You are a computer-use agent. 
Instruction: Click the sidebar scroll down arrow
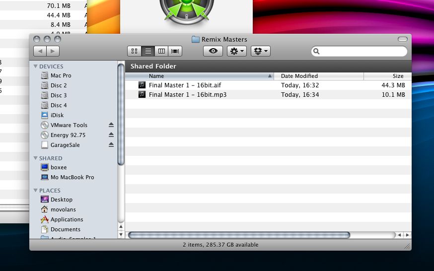tap(121, 234)
